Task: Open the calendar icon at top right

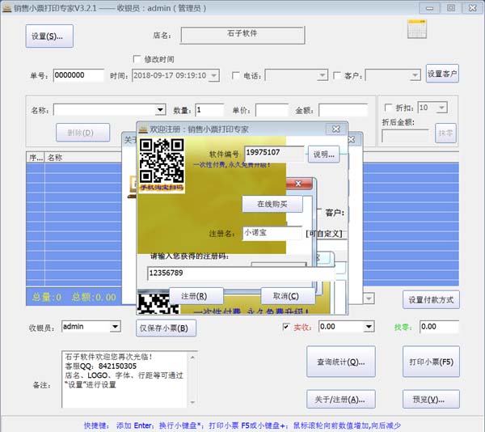Action: tap(417, 29)
